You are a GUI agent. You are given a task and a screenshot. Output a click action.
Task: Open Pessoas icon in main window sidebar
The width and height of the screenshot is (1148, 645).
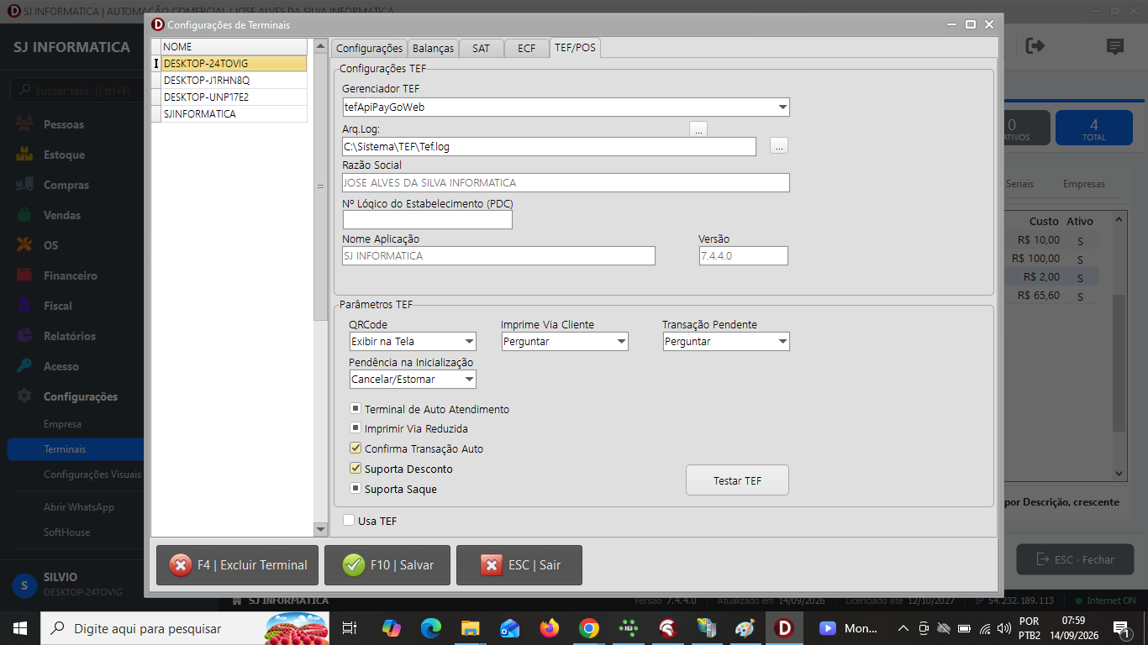(25, 124)
